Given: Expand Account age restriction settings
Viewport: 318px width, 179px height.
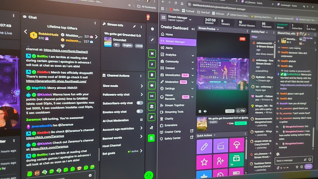Looking at the screenshot, I should point(142,128).
